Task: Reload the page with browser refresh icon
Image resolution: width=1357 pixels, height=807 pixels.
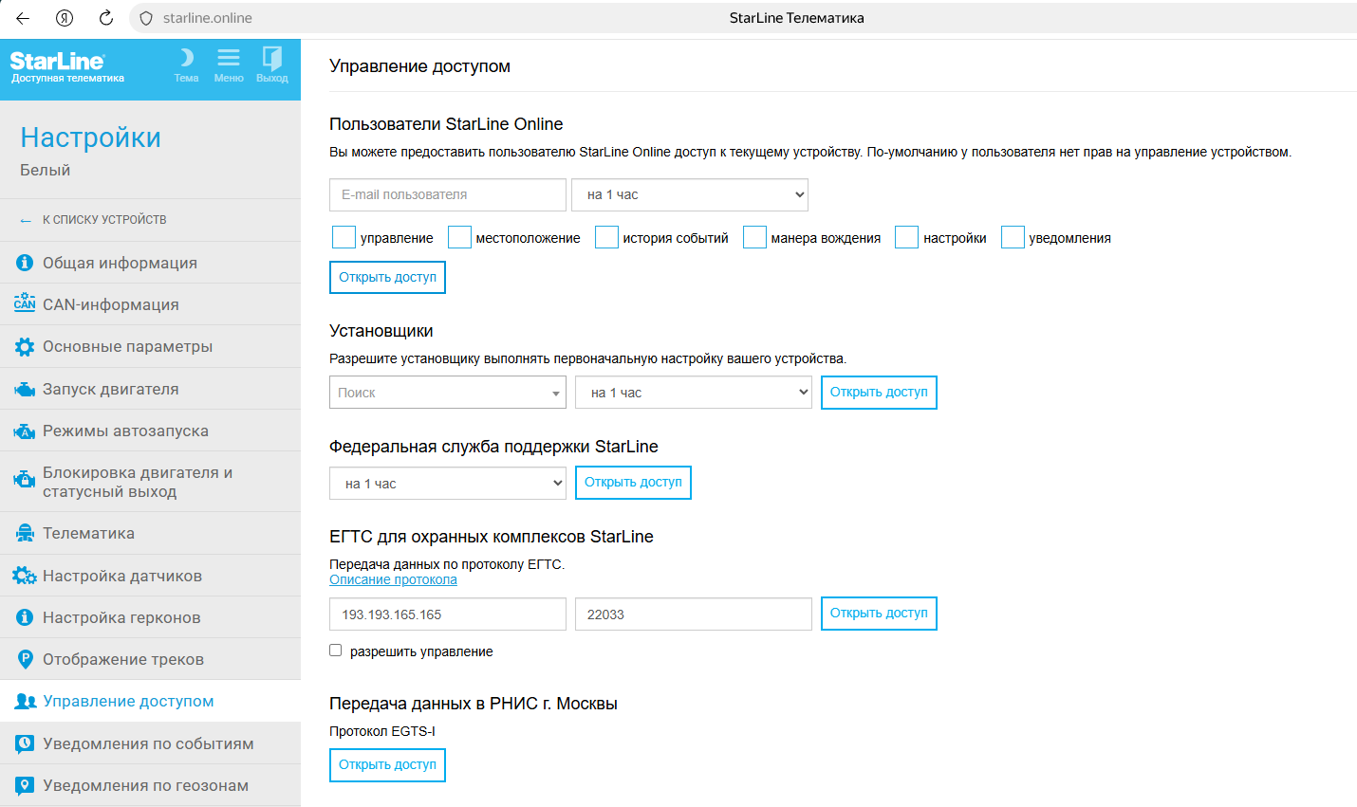Action: (106, 18)
